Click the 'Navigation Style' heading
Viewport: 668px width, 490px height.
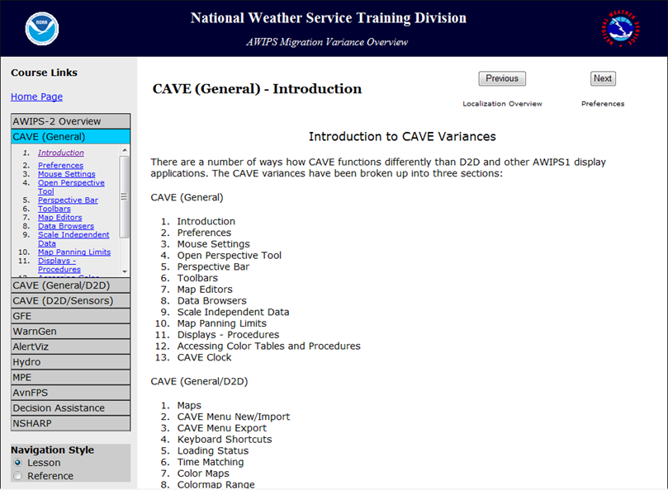click(x=52, y=450)
